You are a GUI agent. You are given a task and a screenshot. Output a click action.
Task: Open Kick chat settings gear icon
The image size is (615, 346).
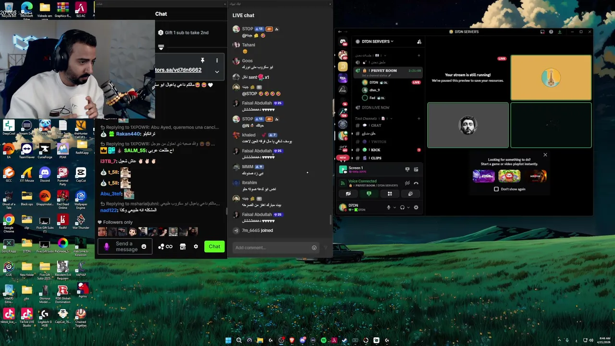(x=196, y=247)
